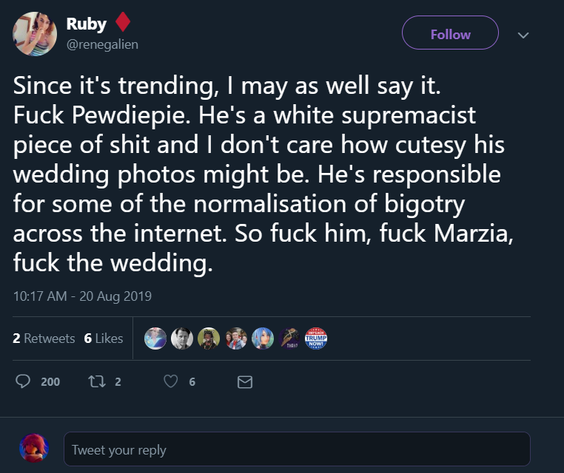Focus the Tweet your reply field
This screenshot has width=564, height=473.
tap(296, 449)
